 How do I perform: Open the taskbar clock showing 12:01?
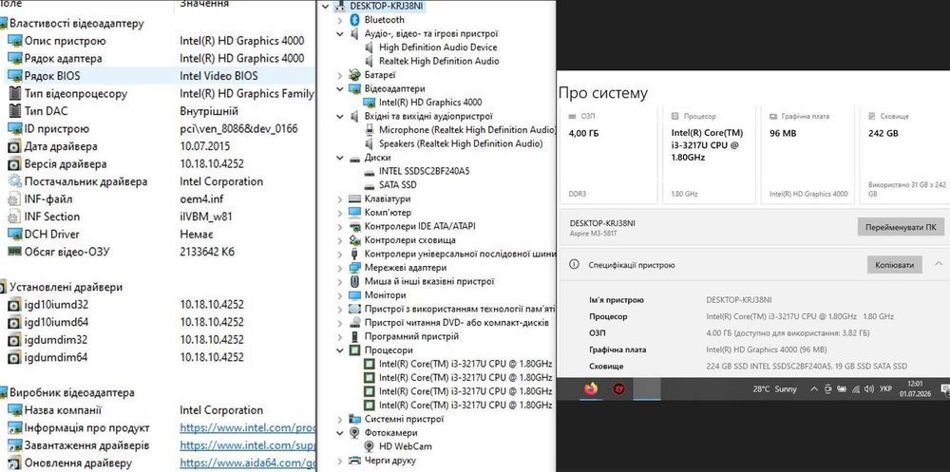pyautogui.click(x=915, y=388)
